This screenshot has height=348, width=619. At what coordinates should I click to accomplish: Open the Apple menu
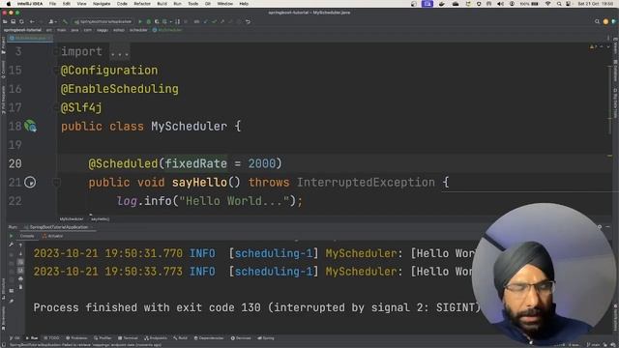tap(9, 4)
